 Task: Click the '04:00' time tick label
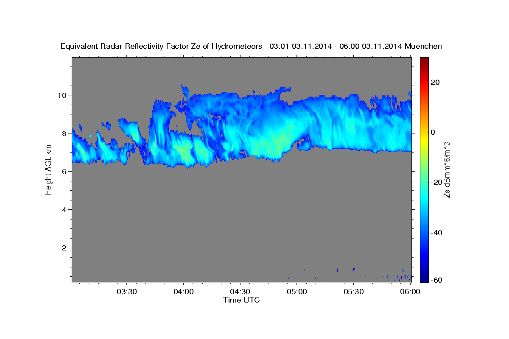click(183, 292)
